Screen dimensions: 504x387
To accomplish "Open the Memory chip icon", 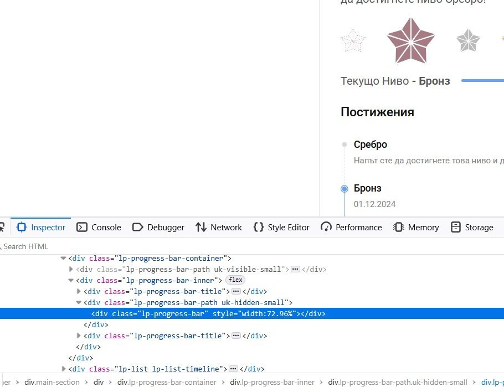I will tap(399, 227).
